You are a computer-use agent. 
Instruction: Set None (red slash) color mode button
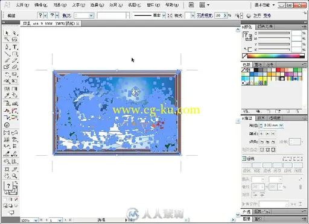tap(16, 199)
